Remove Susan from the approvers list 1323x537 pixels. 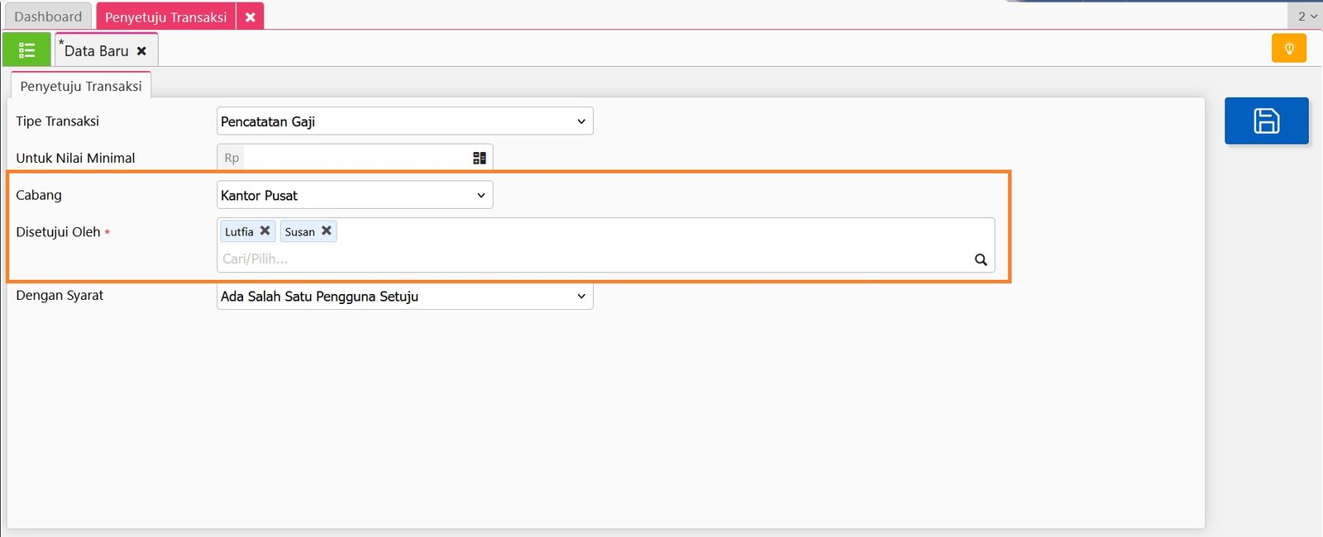(x=327, y=231)
